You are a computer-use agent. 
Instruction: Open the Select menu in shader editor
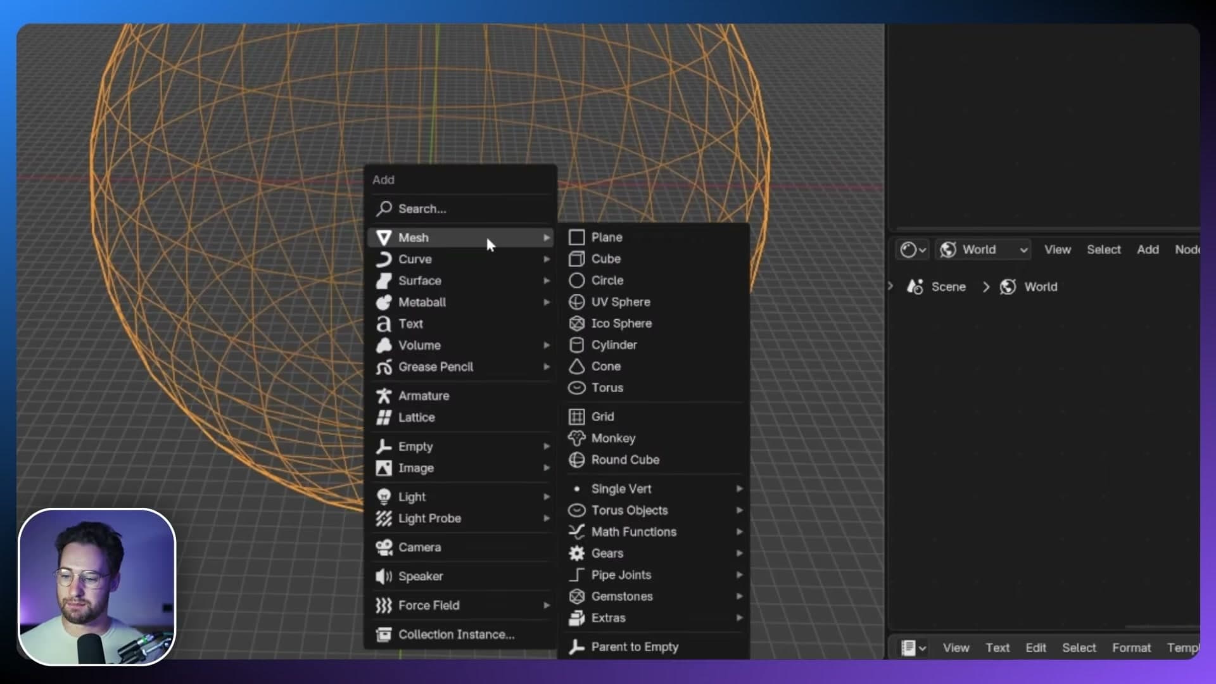tap(1104, 250)
